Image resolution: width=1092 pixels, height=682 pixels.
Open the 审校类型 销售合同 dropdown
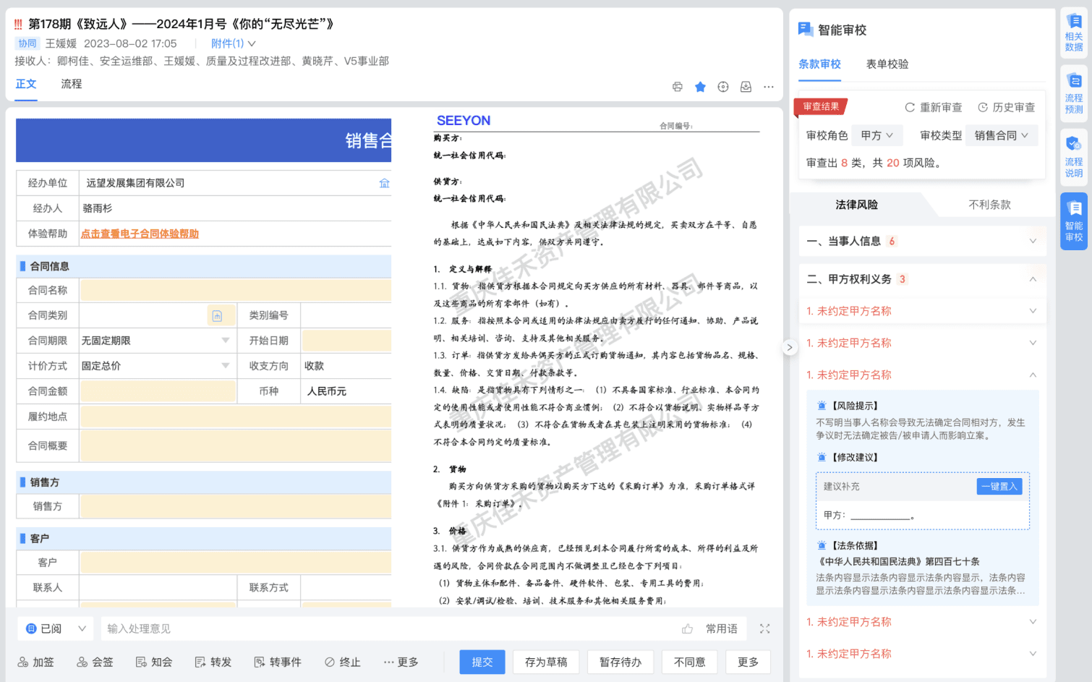click(x=1002, y=135)
